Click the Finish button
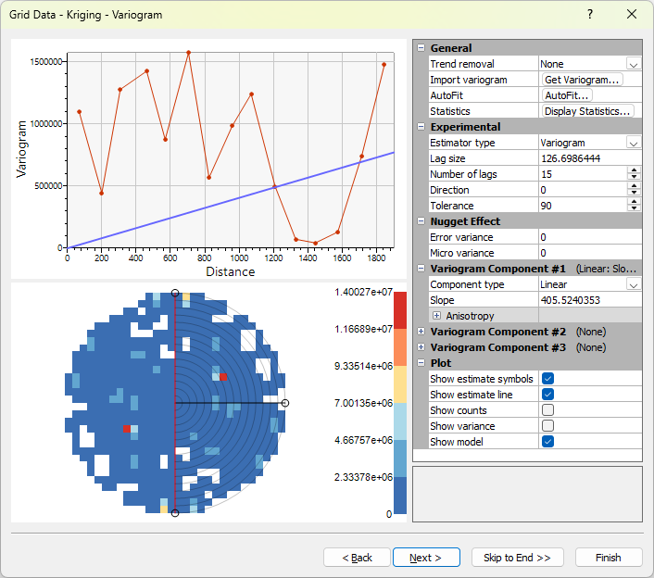The height and width of the screenshot is (578, 654). (x=609, y=558)
